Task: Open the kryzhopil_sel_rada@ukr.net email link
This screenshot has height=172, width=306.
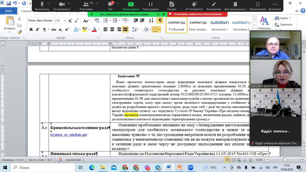Action: 69,135
